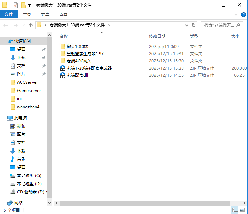The height and width of the screenshot is (214, 248).
Task: Expand the ribbon using the chevron
Action: click(236, 15)
